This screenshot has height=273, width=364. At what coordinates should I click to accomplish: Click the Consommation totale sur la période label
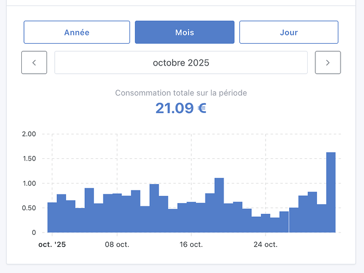[181, 93]
